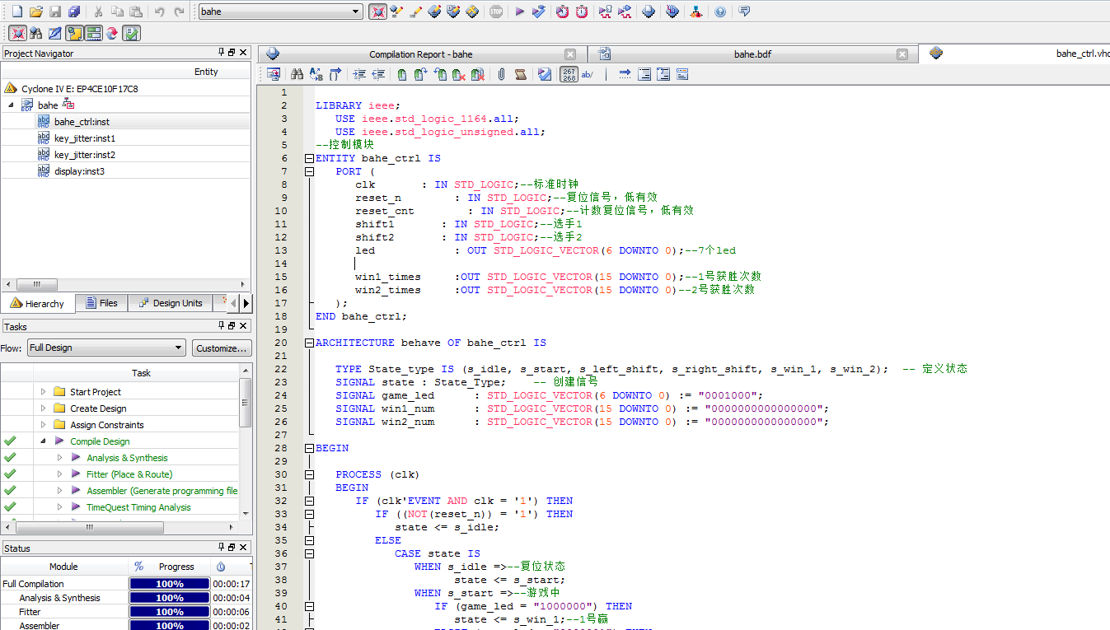Open the Help question mark icon
Image resolution: width=1110 pixels, height=630 pixels.
pos(720,12)
